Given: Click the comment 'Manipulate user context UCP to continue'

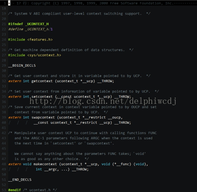Looking at the screenshot, I should pyautogui.click(x=83, y=133).
